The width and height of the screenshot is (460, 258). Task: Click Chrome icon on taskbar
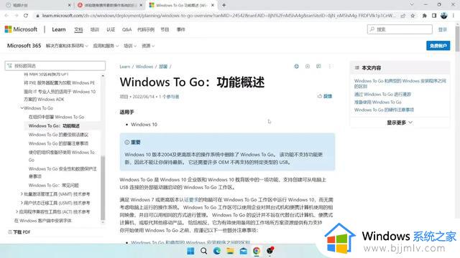coord(257,251)
